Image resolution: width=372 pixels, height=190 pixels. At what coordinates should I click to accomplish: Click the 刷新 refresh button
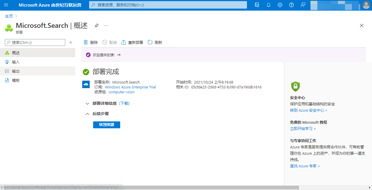[x=155, y=42]
